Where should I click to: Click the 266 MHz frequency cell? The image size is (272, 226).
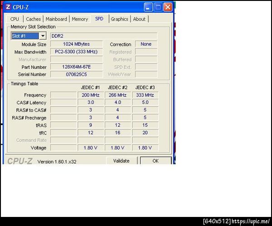(117, 95)
